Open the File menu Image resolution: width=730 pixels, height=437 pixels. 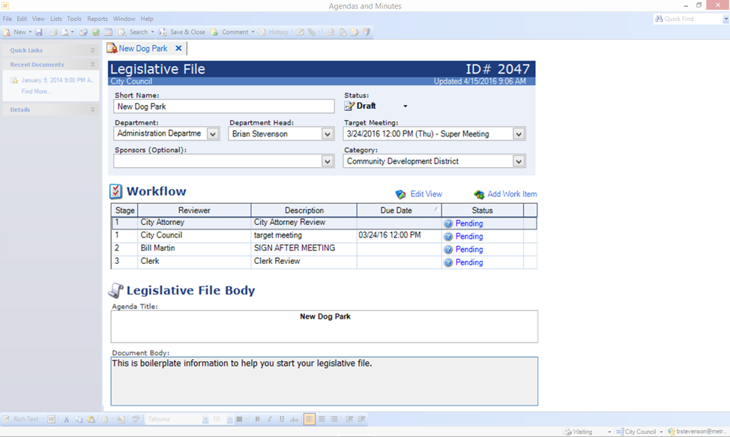coord(7,19)
